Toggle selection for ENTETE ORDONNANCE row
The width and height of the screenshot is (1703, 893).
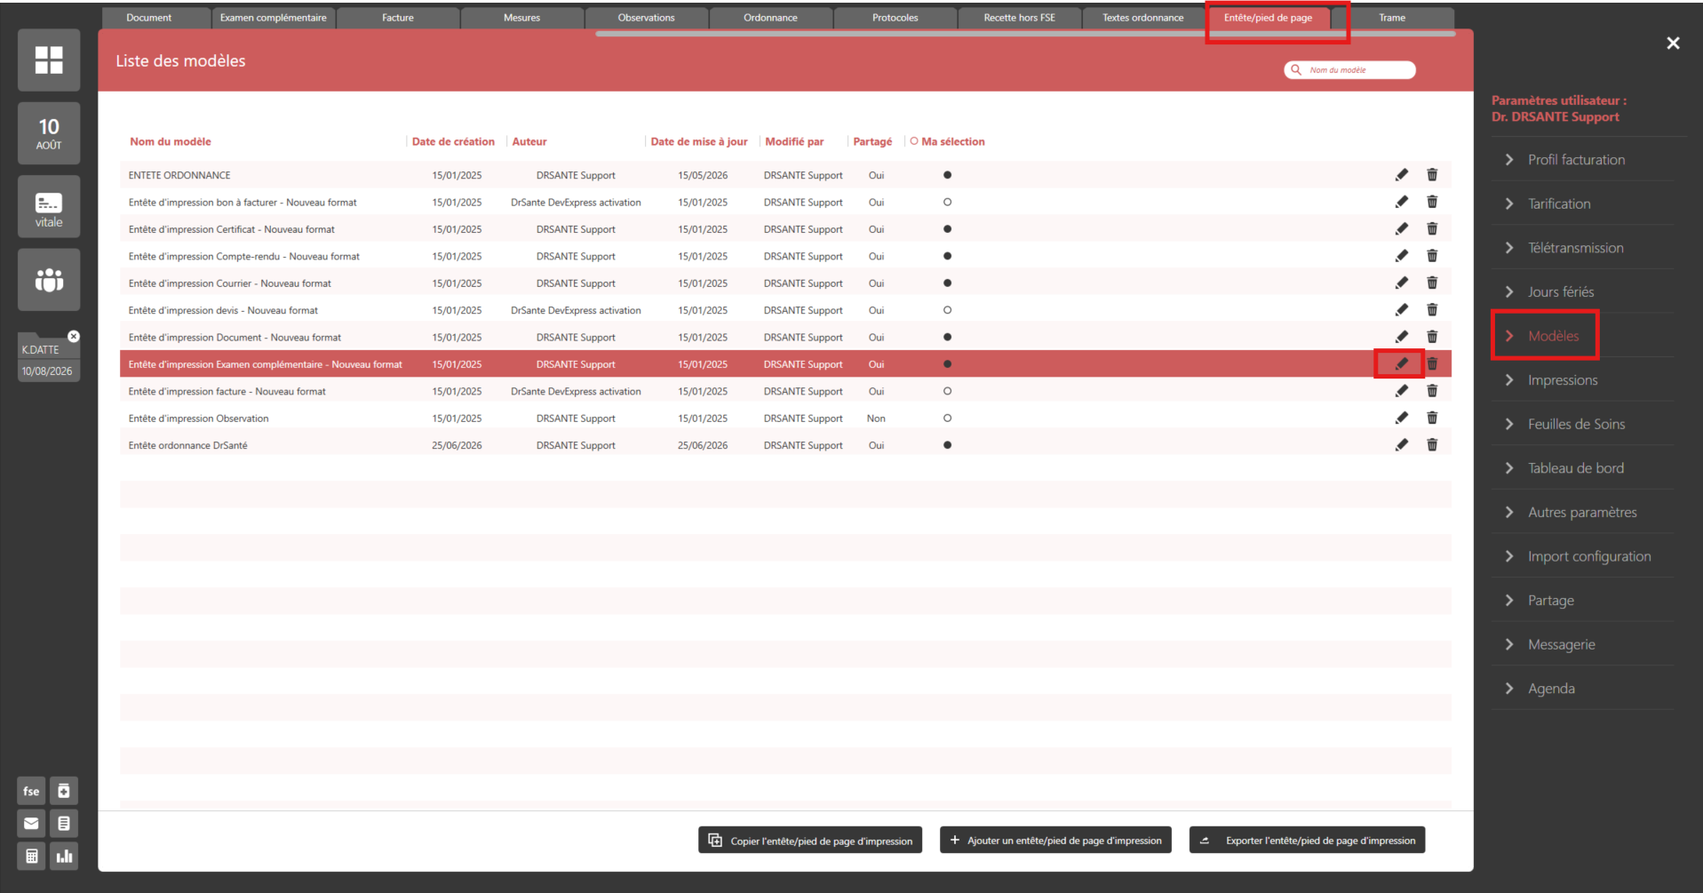(x=947, y=175)
